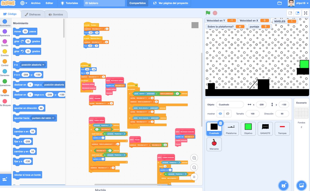Image resolution: width=310 pixels, height=191 pixels.
Task: Click the choose a sprite button
Action: click(283, 185)
